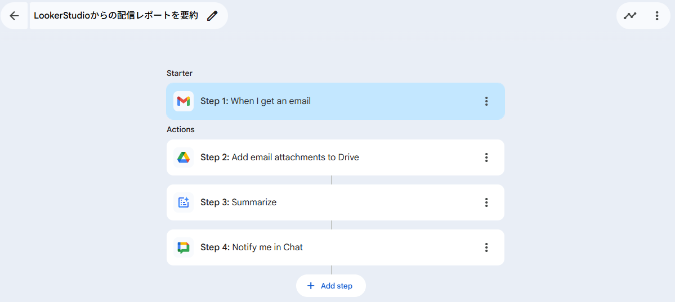
Task: Open Step 4 three-dot options menu
Action: pyautogui.click(x=486, y=247)
